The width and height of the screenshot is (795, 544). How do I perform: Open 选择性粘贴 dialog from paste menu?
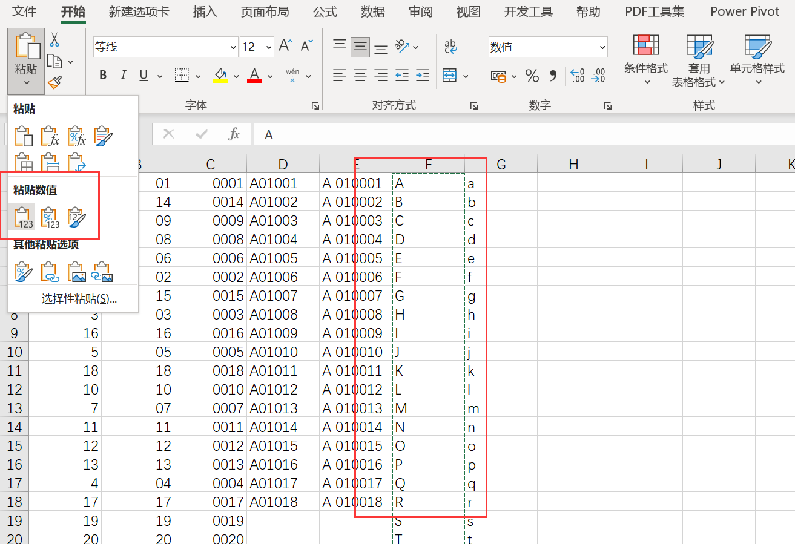73,298
